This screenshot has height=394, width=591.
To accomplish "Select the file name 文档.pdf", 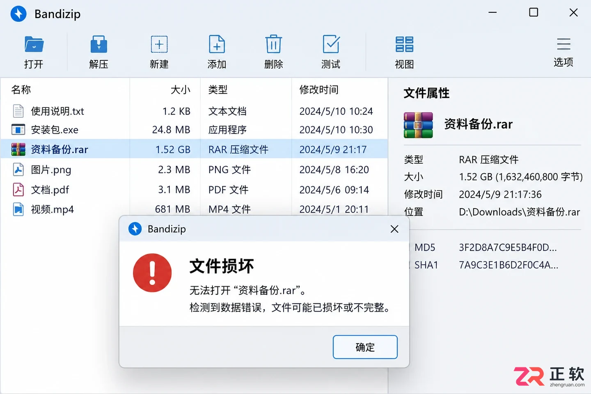I will click(x=50, y=190).
